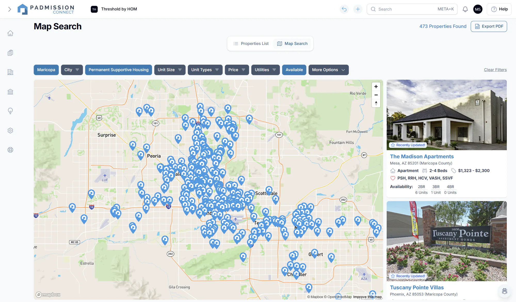Image resolution: width=516 pixels, height=302 pixels.
Task: Open the Utilities filter dropdown
Action: [x=265, y=70]
